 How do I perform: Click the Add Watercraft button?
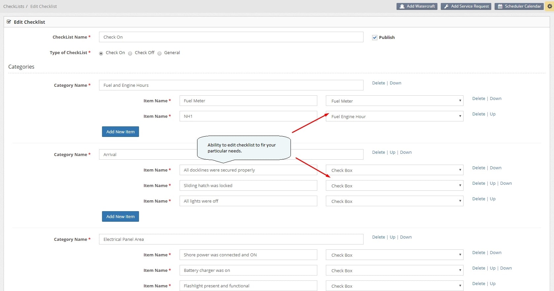pos(417,6)
